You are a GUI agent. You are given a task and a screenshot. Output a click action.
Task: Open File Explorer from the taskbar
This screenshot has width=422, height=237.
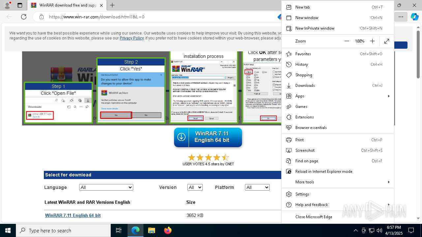coord(151,230)
